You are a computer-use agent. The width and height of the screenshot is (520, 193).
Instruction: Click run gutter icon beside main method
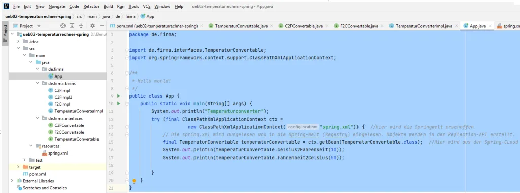pos(119,104)
